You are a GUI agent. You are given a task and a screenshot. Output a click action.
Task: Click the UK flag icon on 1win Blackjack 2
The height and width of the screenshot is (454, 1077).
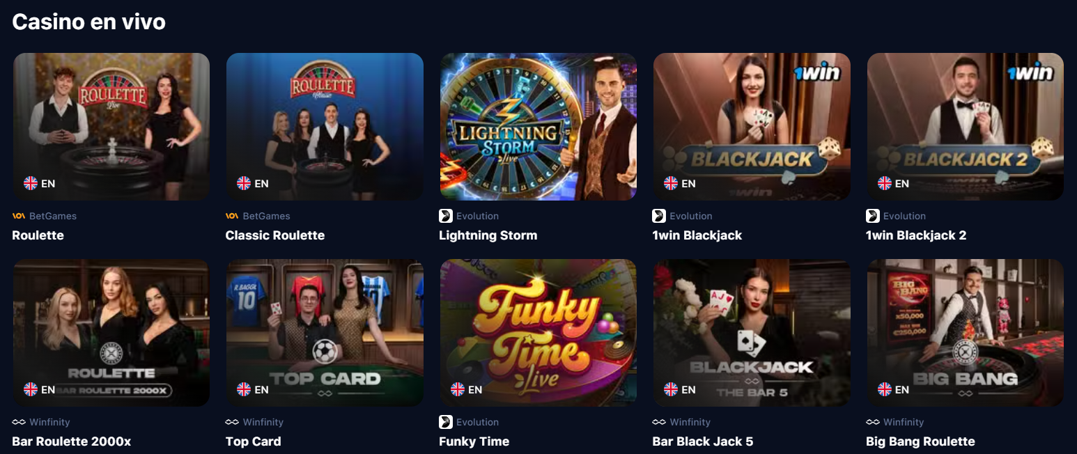pyautogui.click(x=884, y=183)
